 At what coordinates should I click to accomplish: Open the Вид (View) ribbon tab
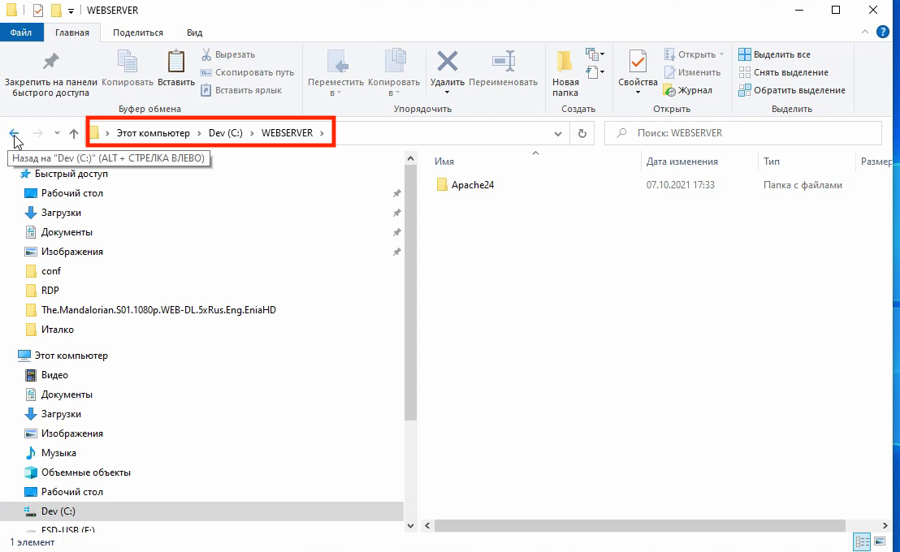[195, 32]
